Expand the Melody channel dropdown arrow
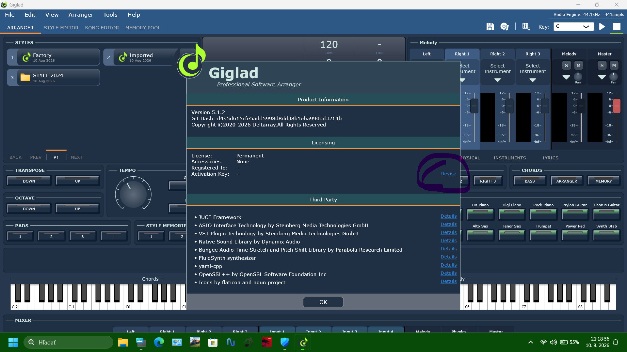The width and height of the screenshot is (627, 352). click(566, 77)
